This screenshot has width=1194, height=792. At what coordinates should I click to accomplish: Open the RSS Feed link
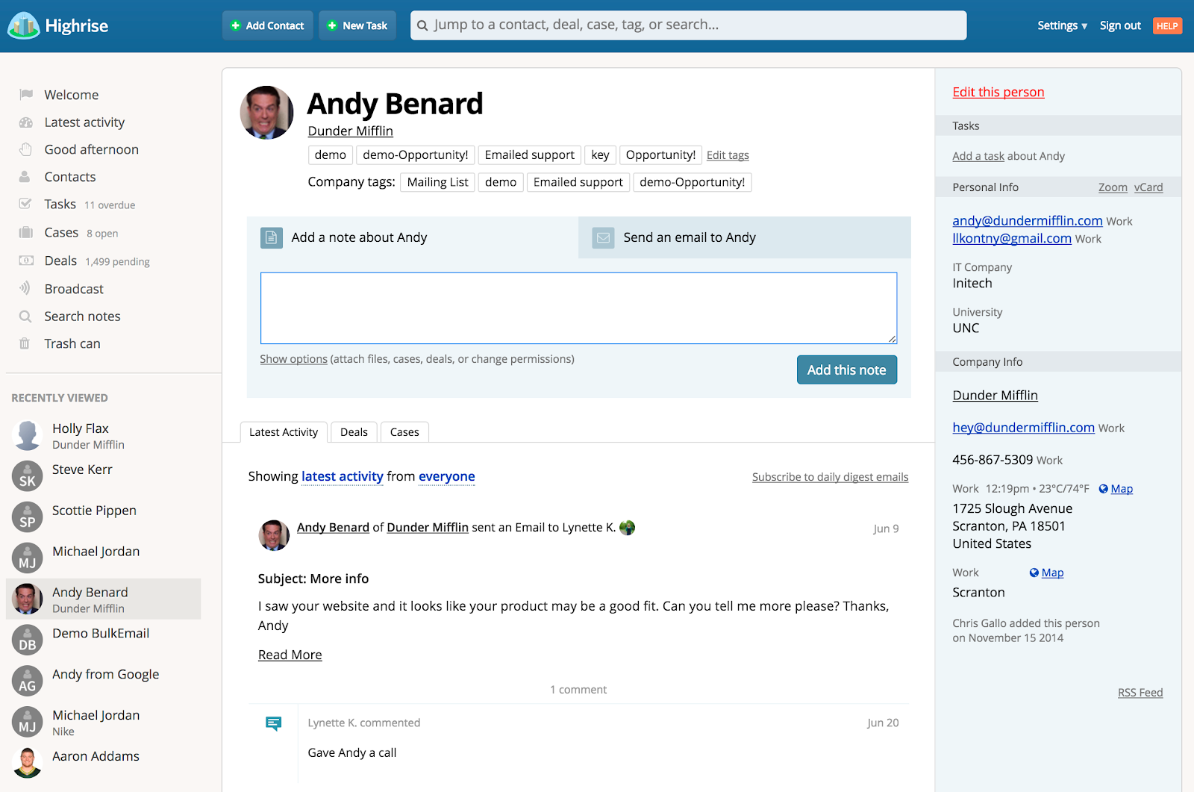[x=1140, y=693]
